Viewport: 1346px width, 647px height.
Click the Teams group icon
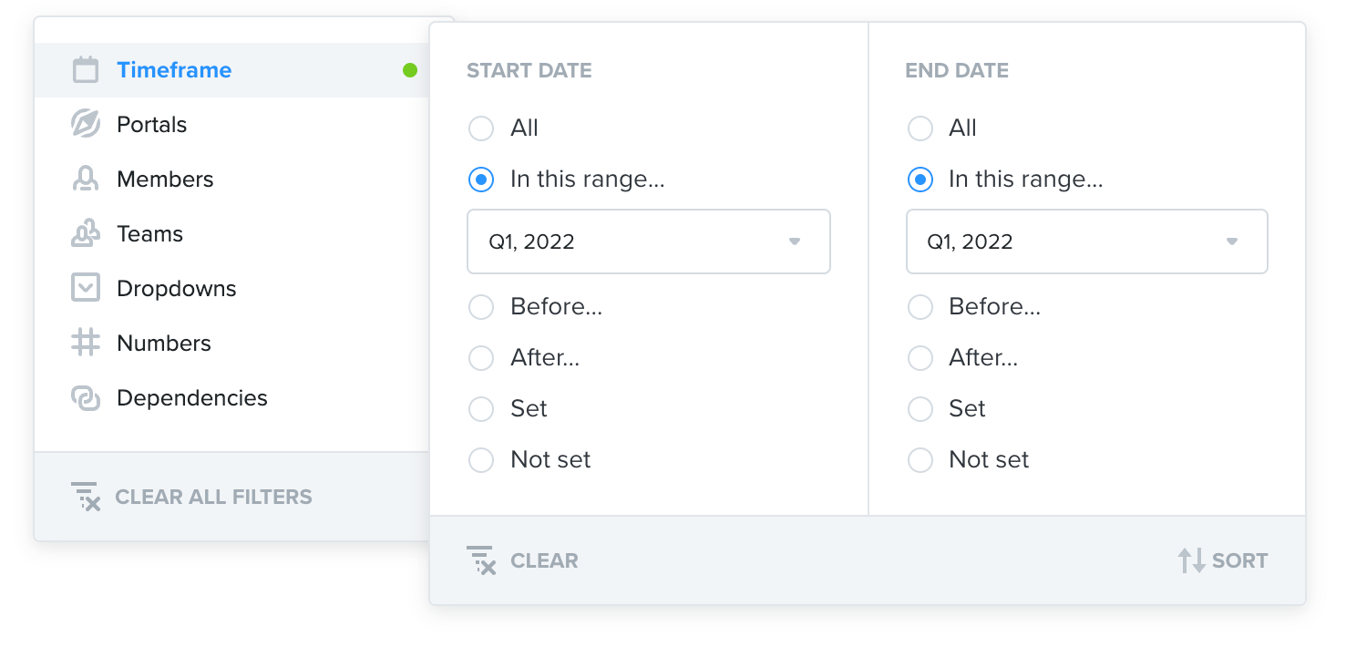coord(85,233)
